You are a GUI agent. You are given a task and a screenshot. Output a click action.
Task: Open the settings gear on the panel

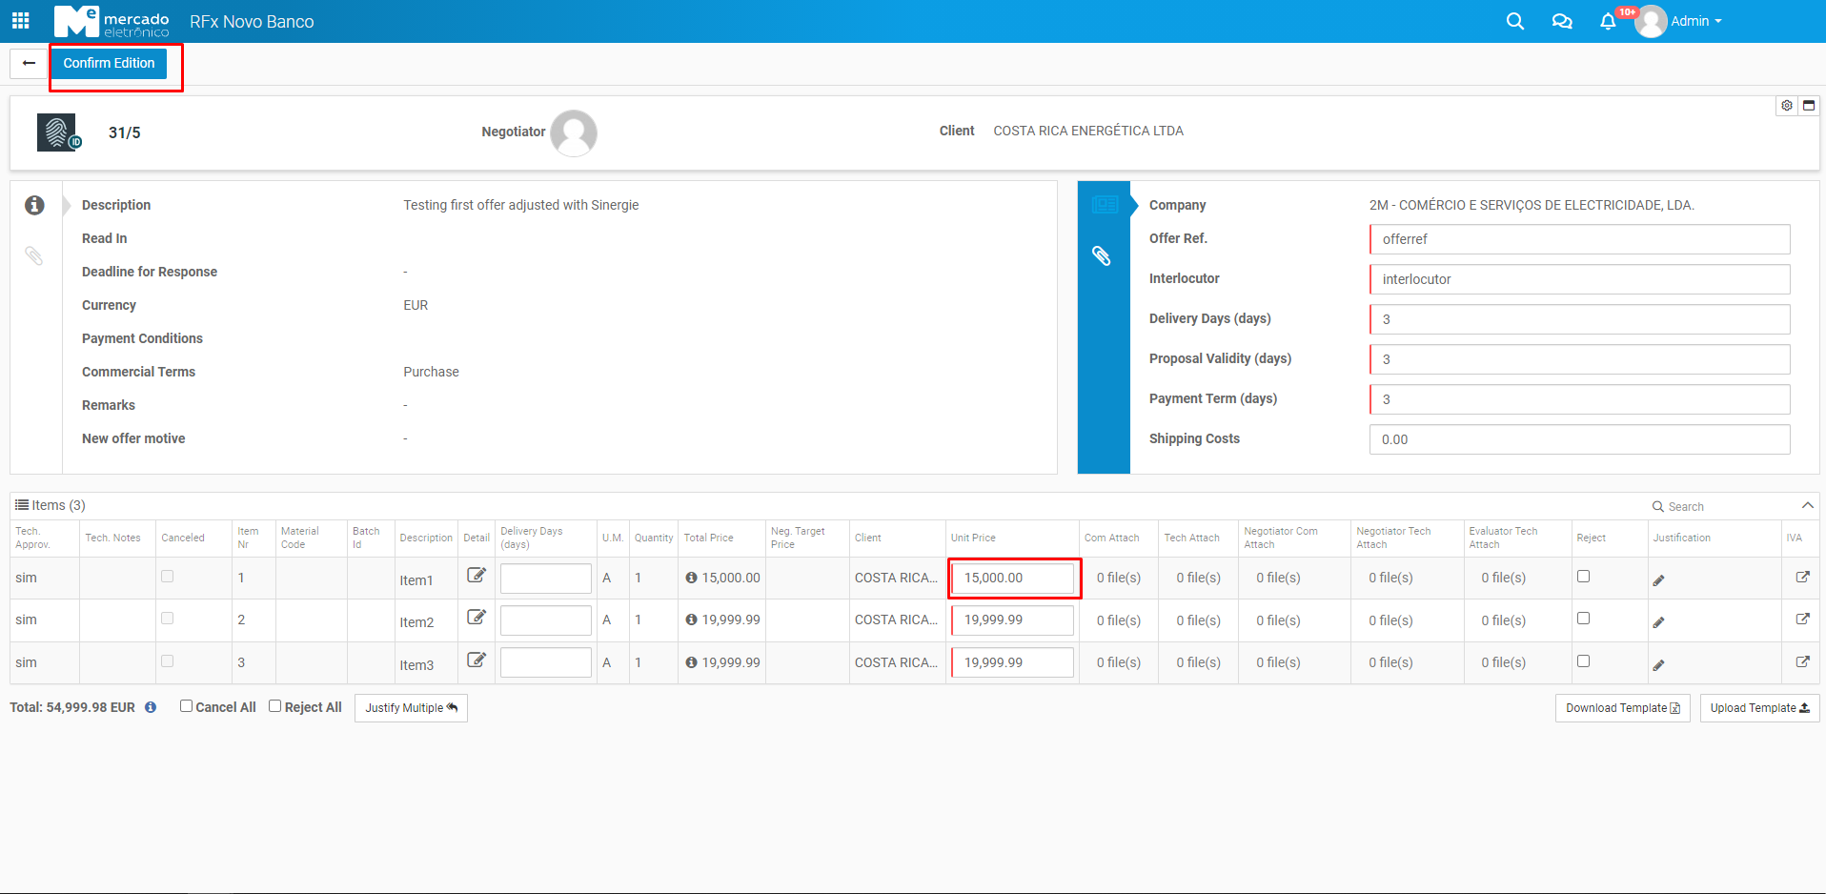[1787, 106]
